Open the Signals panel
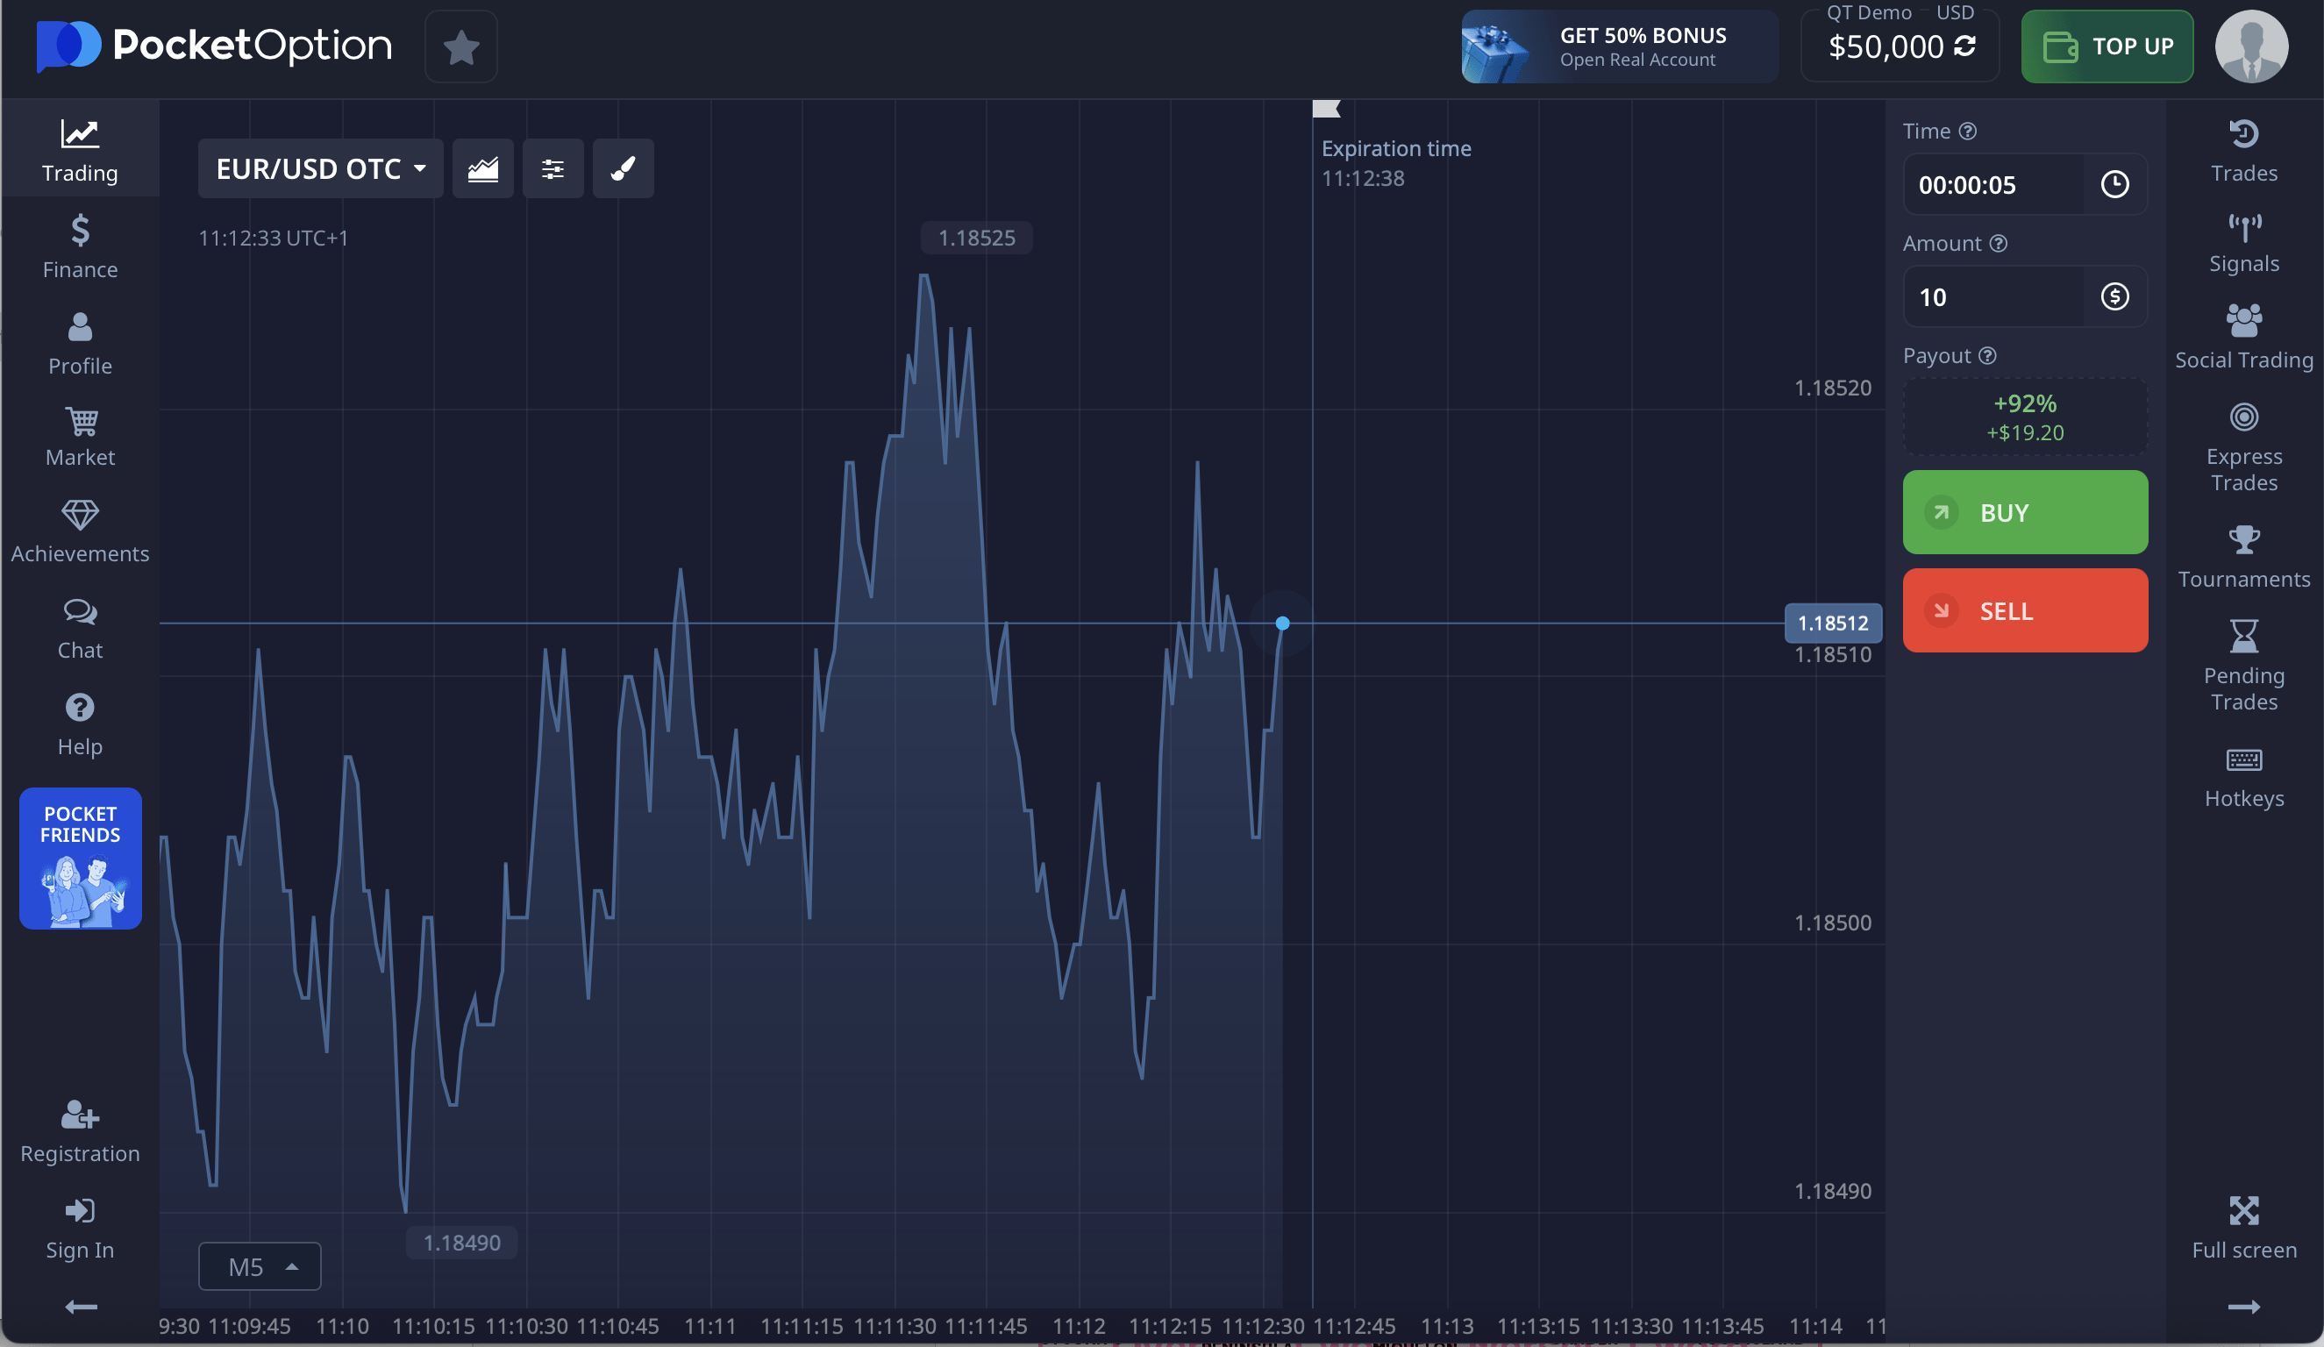 [x=2244, y=243]
